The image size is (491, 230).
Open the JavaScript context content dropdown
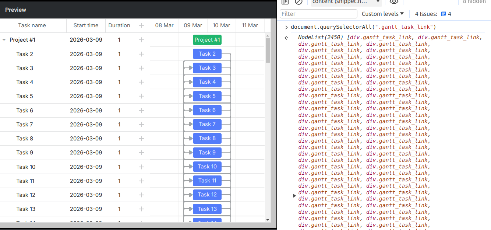pos(346,2)
